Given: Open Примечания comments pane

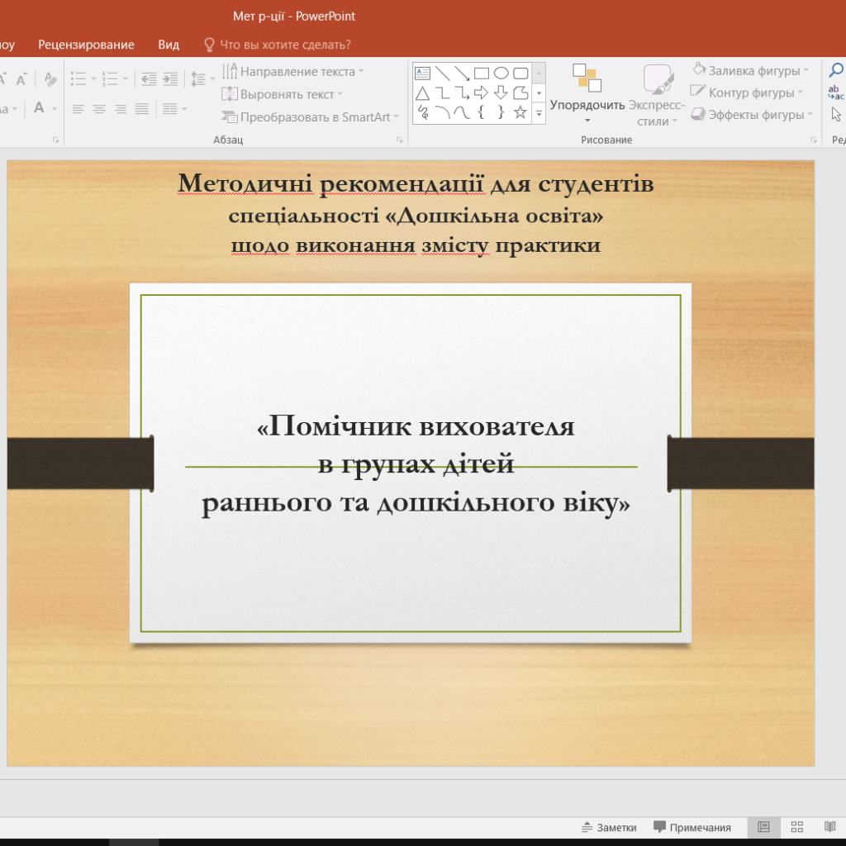Looking at the screenshot, I should [692, 827].
